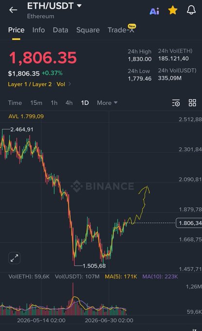
Task: Click the 2.512,88 price axis label
Action: (x=190, y=119)
